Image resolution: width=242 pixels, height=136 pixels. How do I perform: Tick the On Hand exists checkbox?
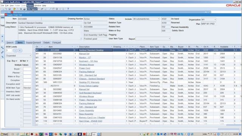(21, 99)
